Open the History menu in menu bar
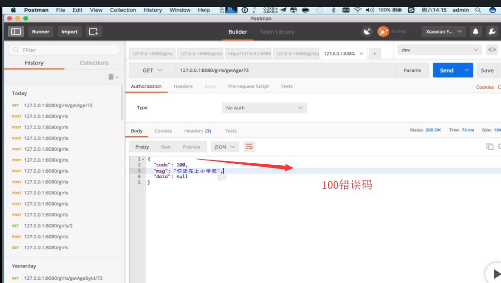This screenshot has height=283, width=501. (x=153, y=10)
